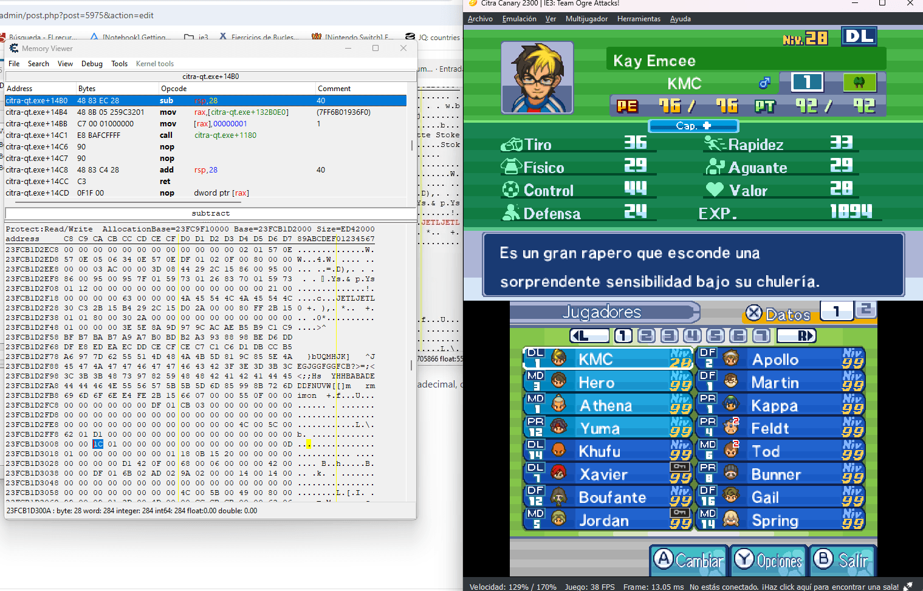Click the highlighted 1C byte in hex dump
Viewport: 923px width, 591px height.
tap(98, 444)
